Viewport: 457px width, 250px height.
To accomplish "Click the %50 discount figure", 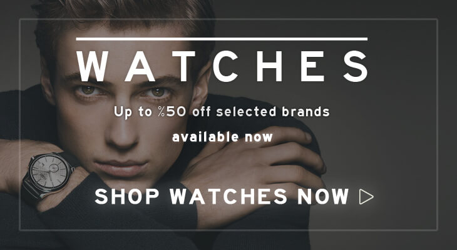I will coord(172,112).
